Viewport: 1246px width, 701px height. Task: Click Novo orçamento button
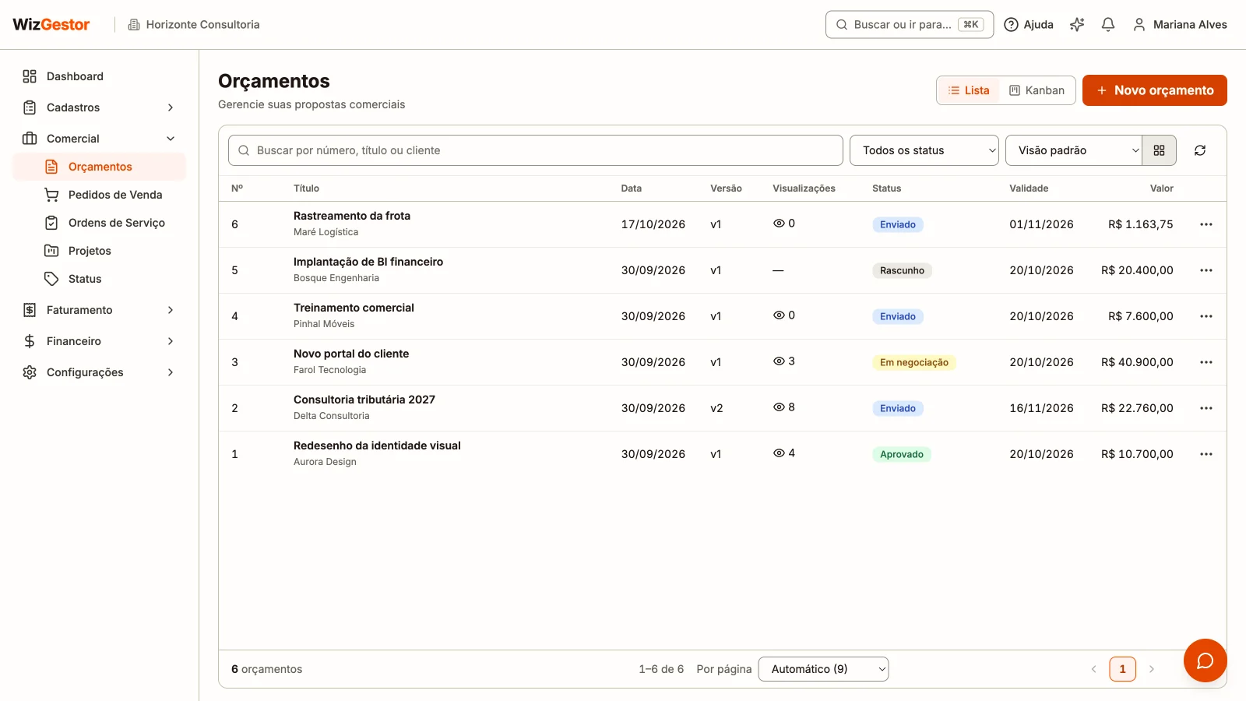click(1155, 90)
